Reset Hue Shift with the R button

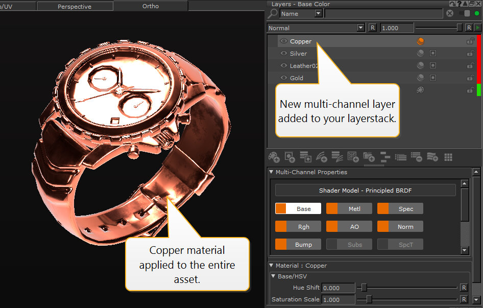[464, 288]
